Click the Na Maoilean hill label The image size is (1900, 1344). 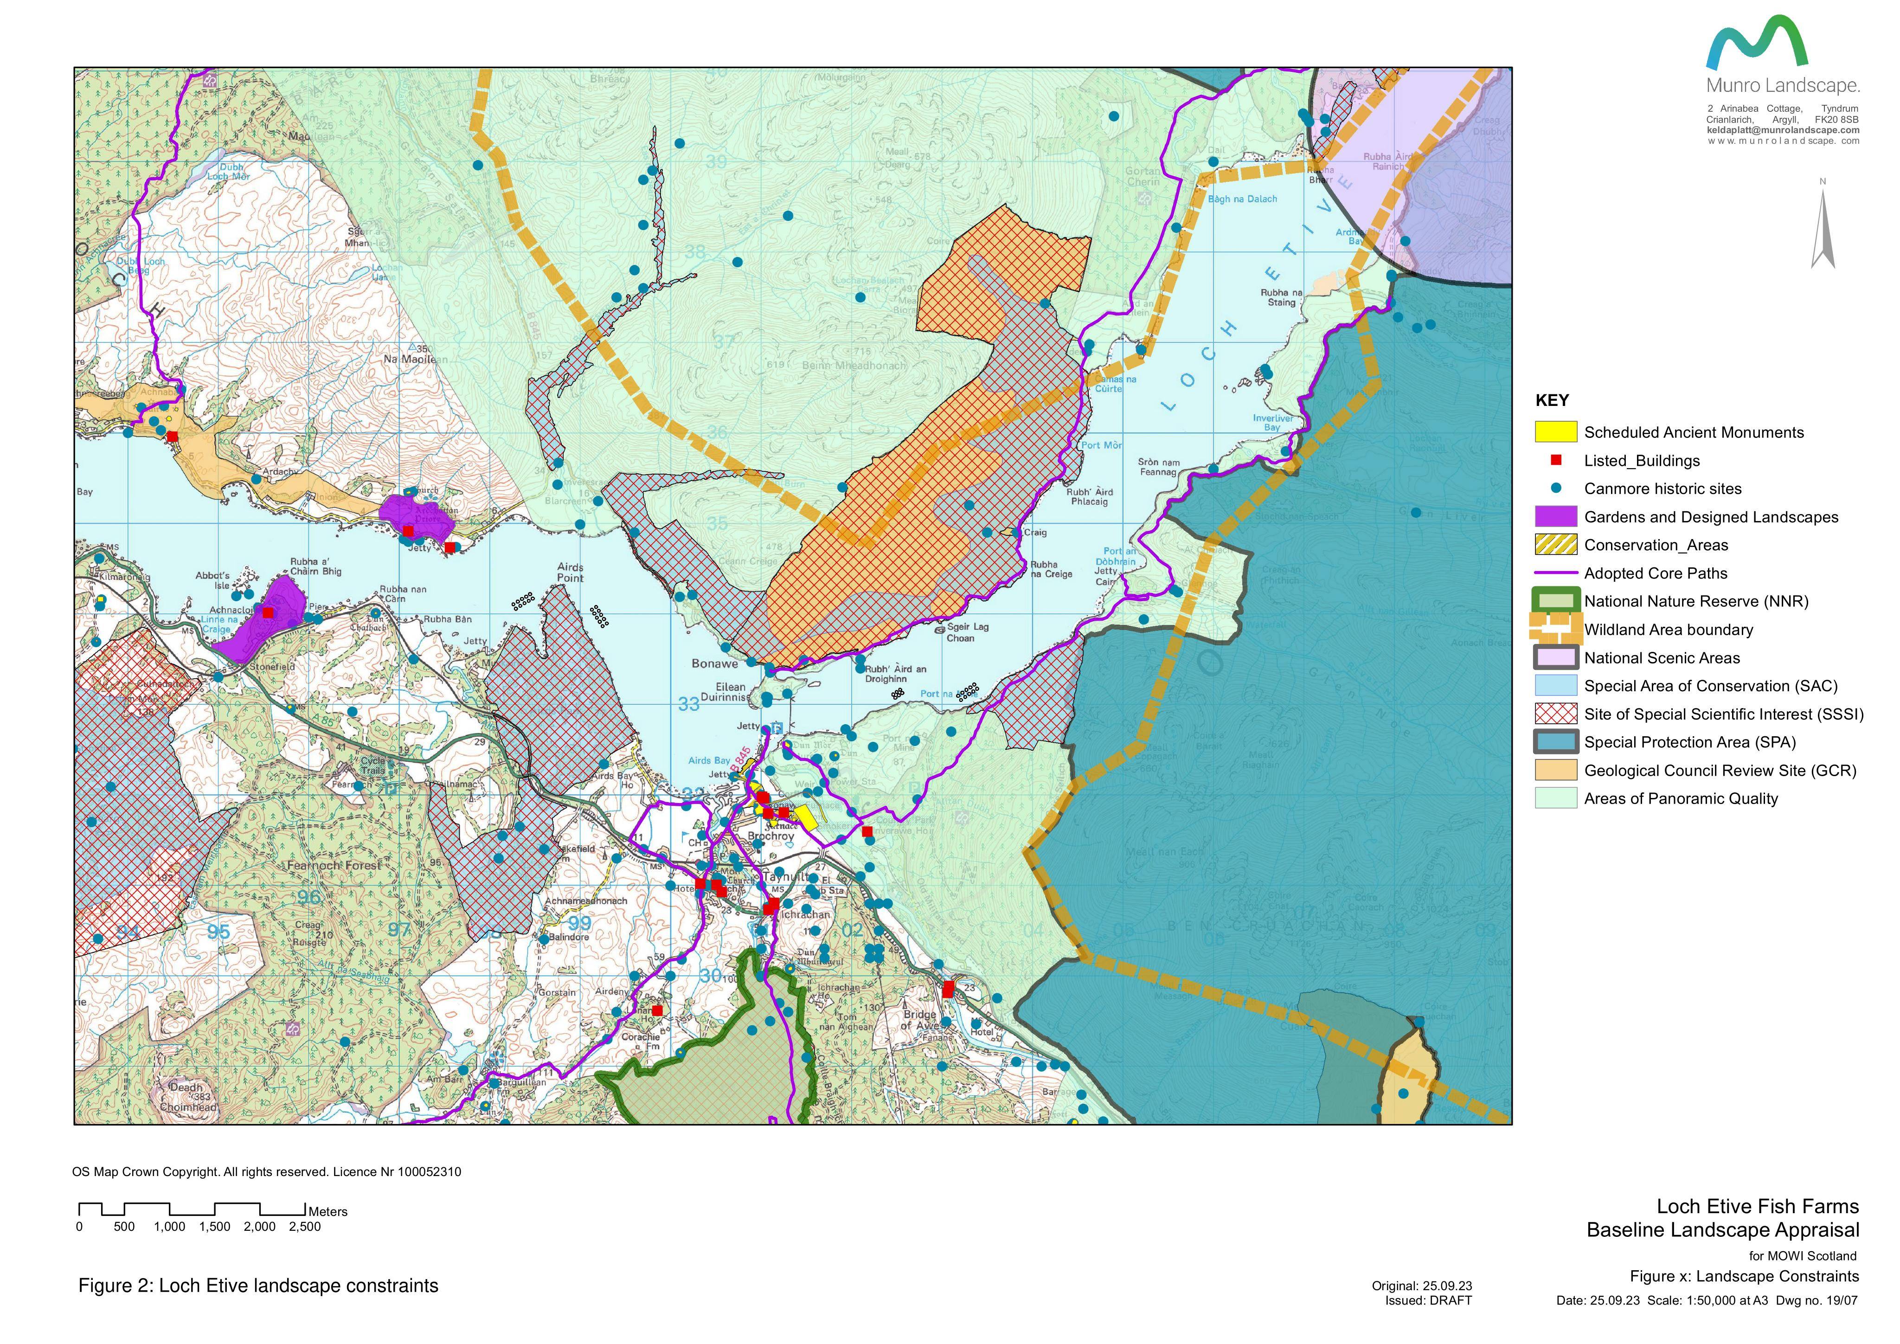tap(416, 359)
